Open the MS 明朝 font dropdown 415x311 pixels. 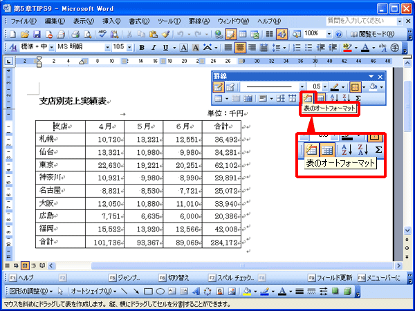(107, 48)
